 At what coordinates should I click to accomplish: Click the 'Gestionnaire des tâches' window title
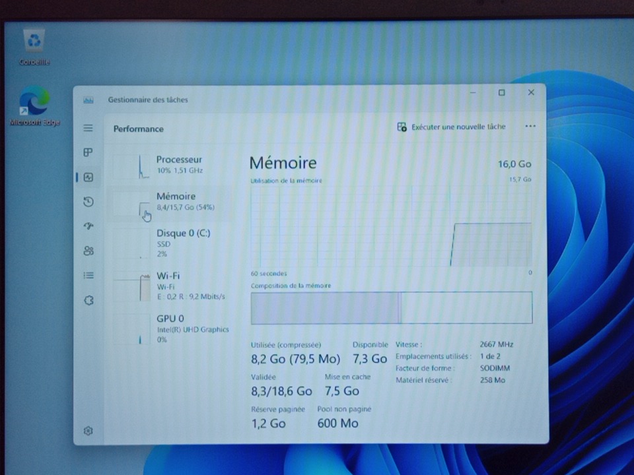coord(148,100)
